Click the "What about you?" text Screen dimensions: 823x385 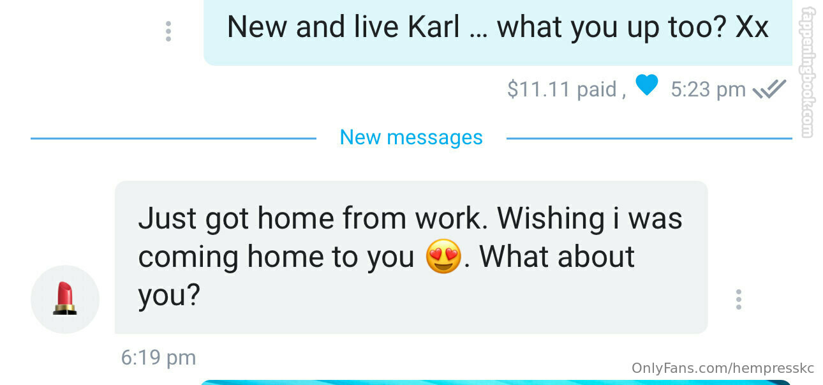pos(386,275)
